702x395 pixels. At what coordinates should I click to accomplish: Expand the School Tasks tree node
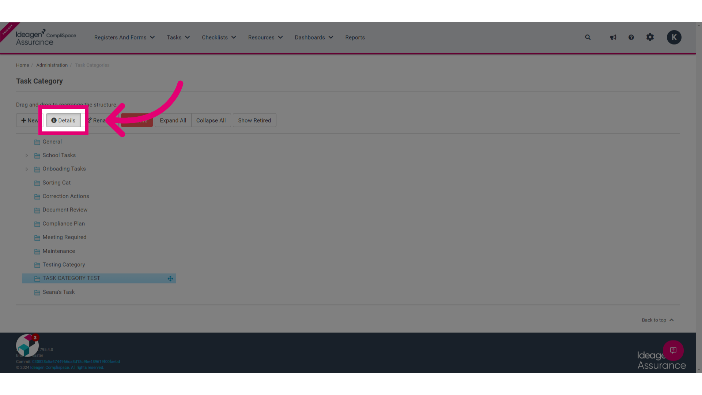pyautogui.click(x=27, y=155)
